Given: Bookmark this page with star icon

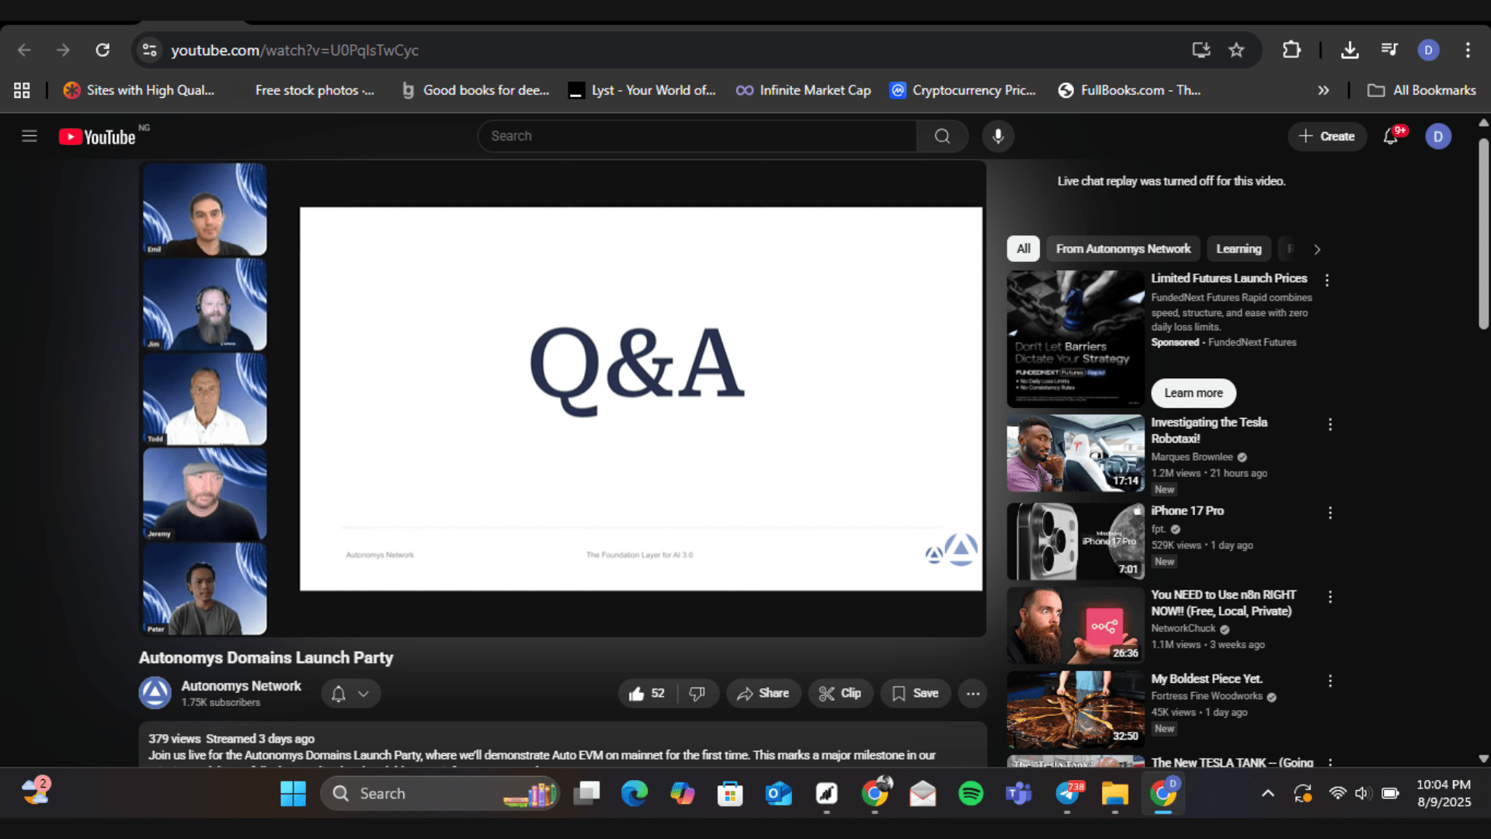Looking at the screenshot, I should point(1236,50).
